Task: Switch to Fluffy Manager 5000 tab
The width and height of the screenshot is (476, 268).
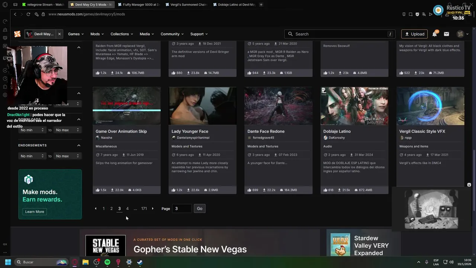Action: click(138, 4)
